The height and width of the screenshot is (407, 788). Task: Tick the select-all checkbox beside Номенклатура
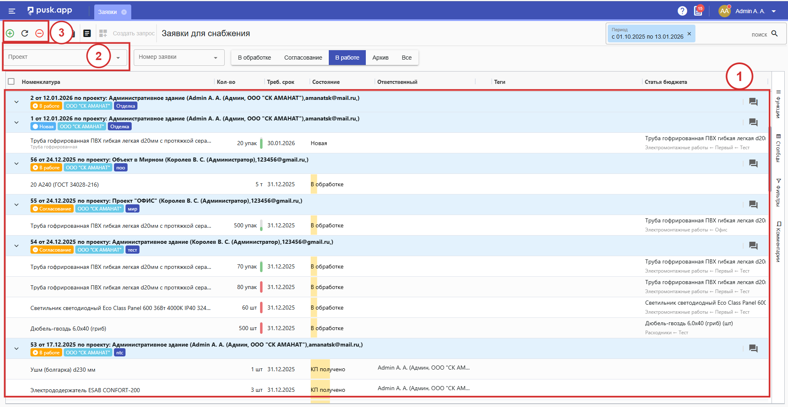pos(12,82)
